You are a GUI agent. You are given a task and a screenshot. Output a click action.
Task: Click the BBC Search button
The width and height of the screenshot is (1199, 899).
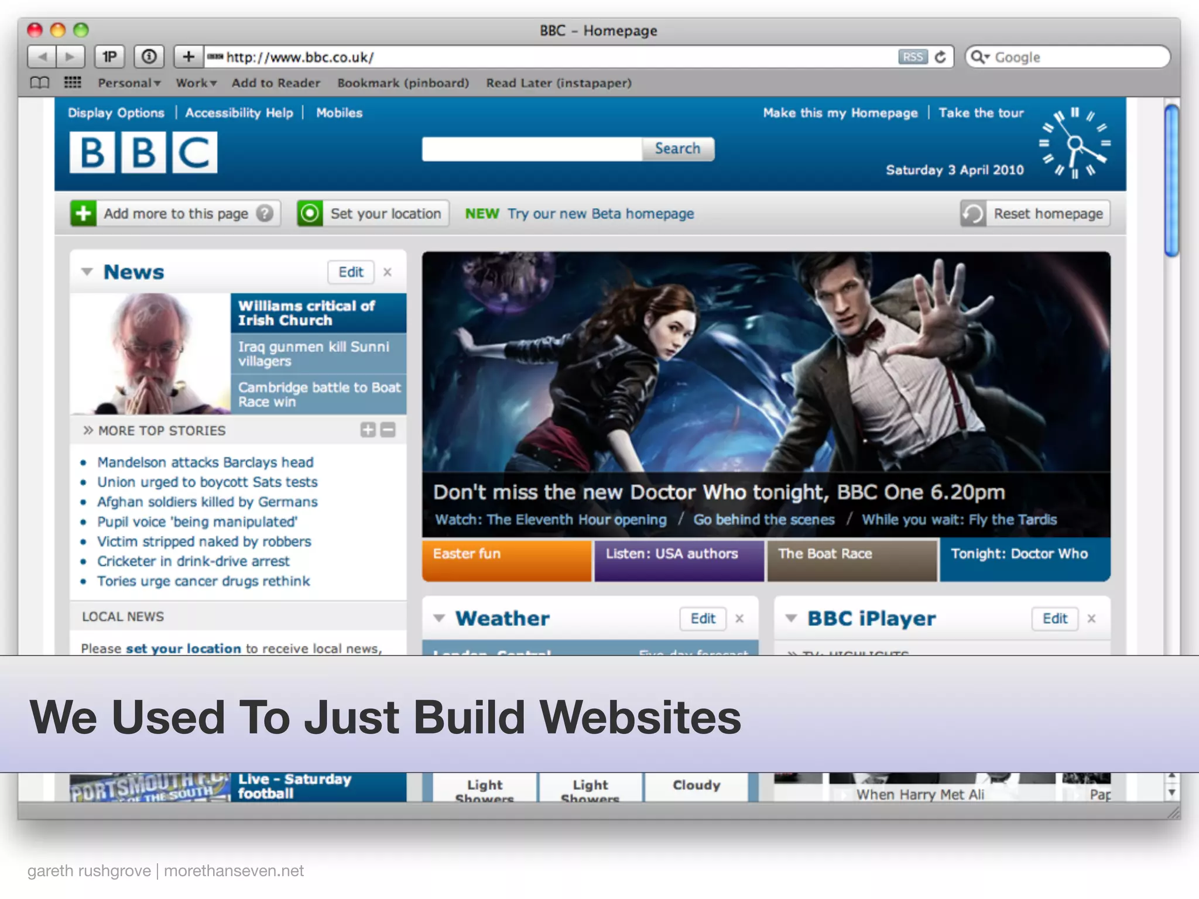[x=677, y=149]
